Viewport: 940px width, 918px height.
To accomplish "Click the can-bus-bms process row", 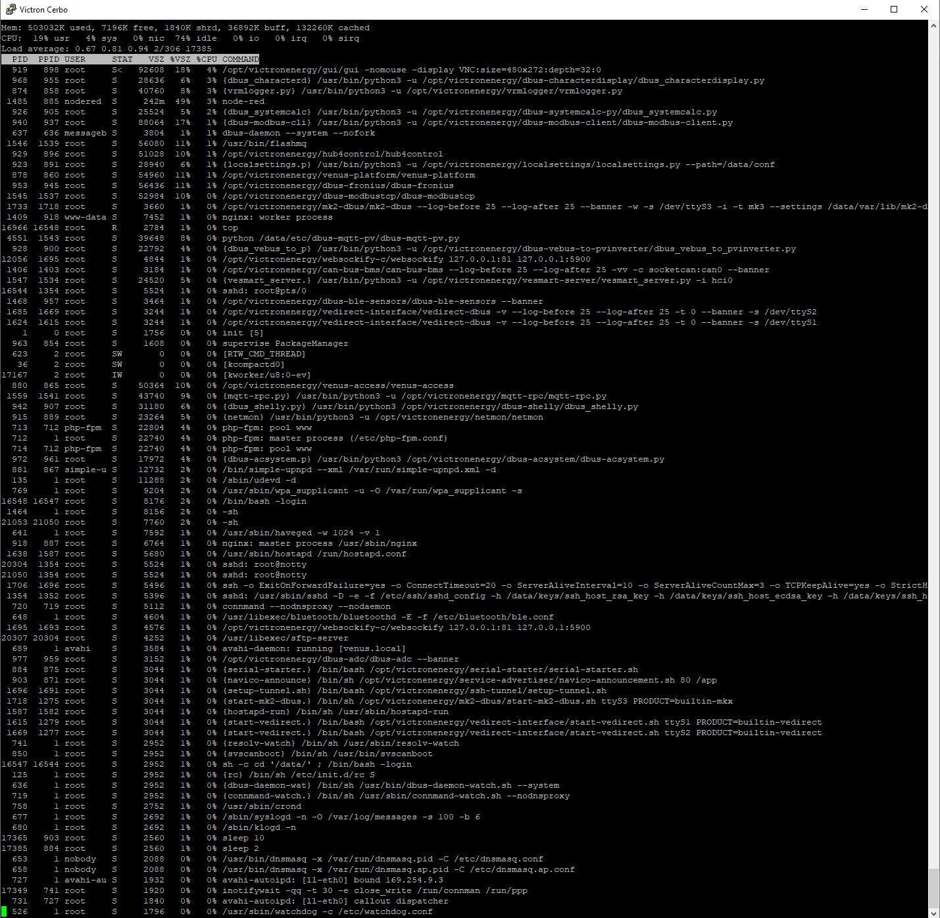I will tap(385, 270).
